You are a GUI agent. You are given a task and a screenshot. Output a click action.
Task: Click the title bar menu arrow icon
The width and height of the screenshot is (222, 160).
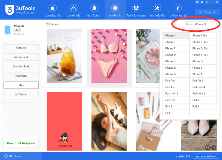tap(207, 2)
